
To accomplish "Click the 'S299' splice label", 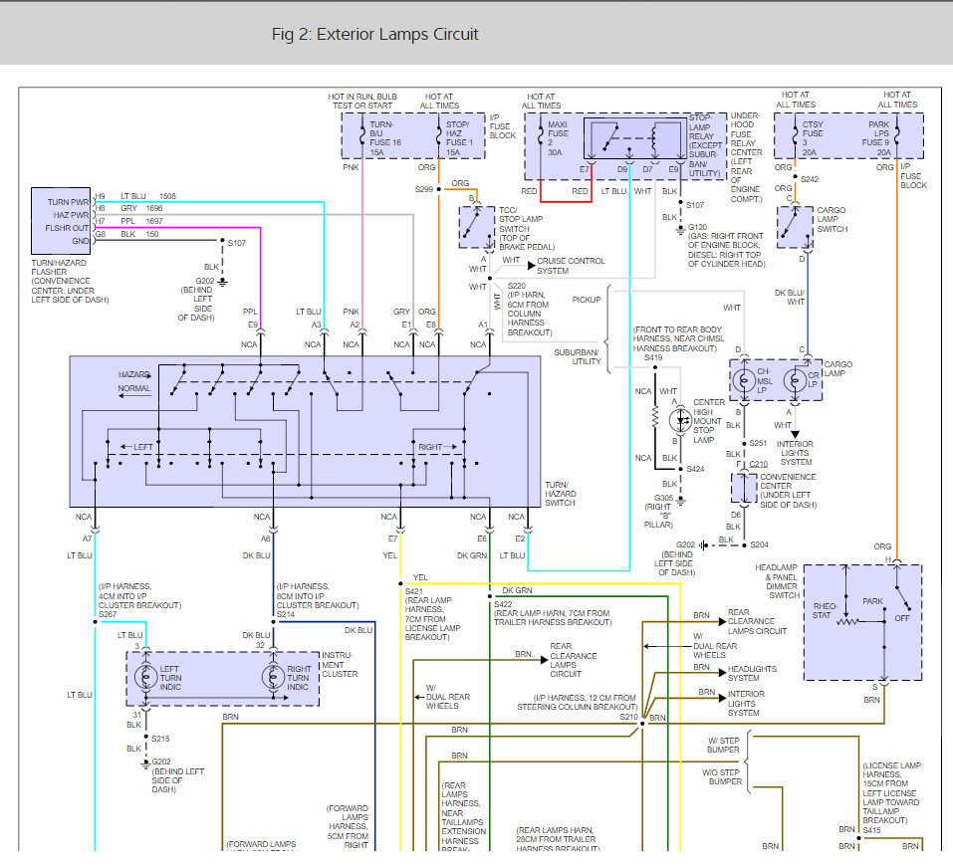I will [x=423, y=189].
